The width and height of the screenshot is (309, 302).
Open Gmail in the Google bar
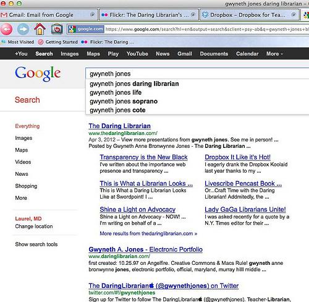[x=185, y=54]
